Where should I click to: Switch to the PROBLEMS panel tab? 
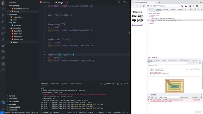[55, 84]
